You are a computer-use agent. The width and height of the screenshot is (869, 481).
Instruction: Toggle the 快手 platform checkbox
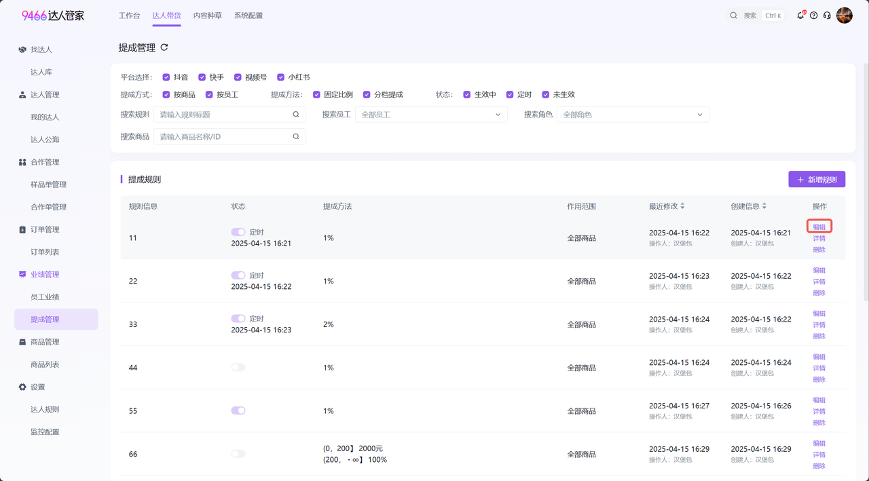point(202,77)
